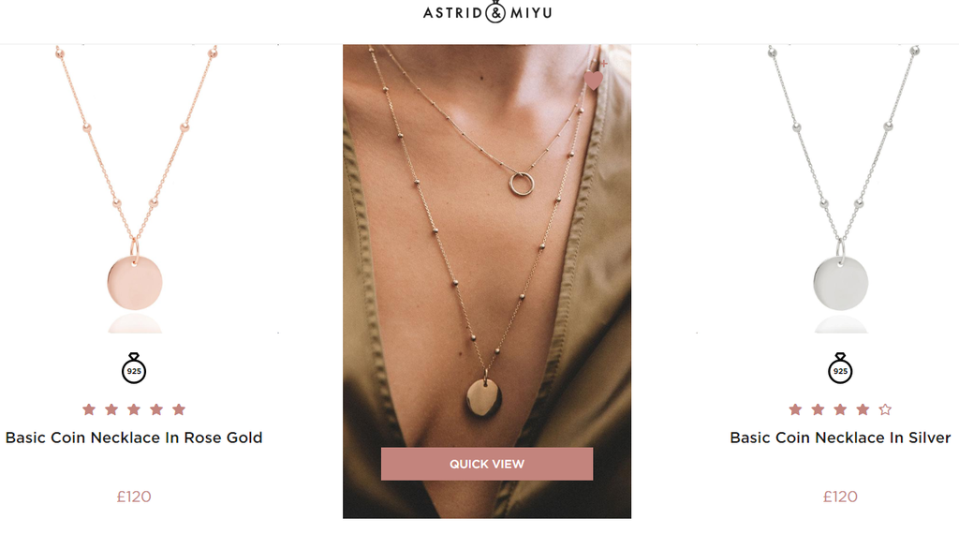Viewport: 959px width, 534px height.
Task: Click the small ring pendant in model photo
Action: coord(522,185)
